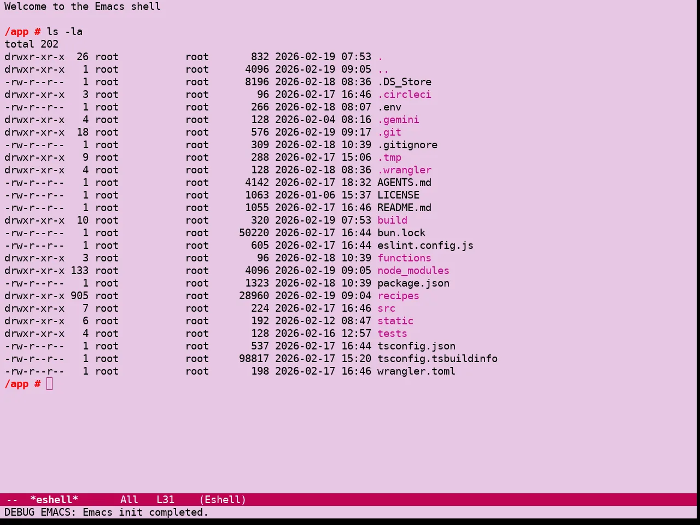Click the static directory name
This screenshot has width=700, height=525.
(x=395, y=321)
